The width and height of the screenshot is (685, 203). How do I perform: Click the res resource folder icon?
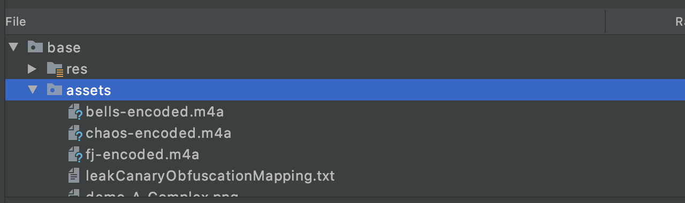[55, 68]
